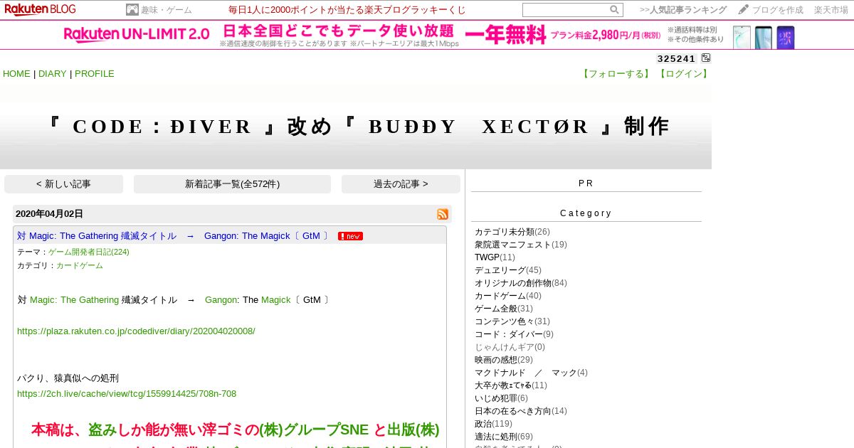
Task: Click フォローする link
Action: 616,74
